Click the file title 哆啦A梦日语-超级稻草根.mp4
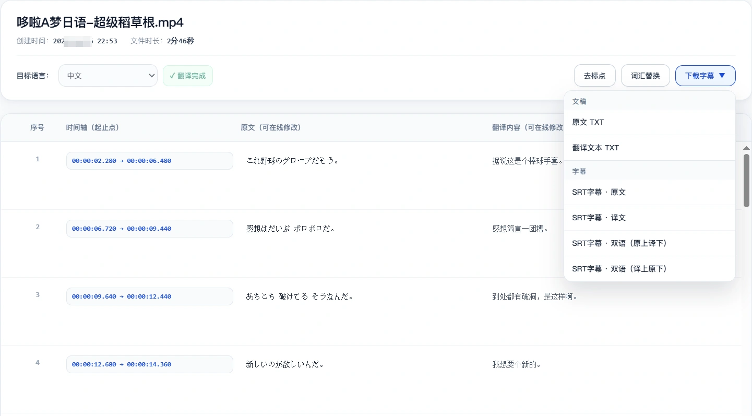The width and height of the screenshot is (752, 416). [x=100, y=22]
